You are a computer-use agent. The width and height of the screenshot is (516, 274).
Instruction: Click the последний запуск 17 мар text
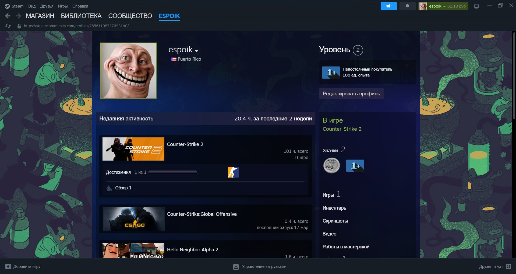click(282, 228)
